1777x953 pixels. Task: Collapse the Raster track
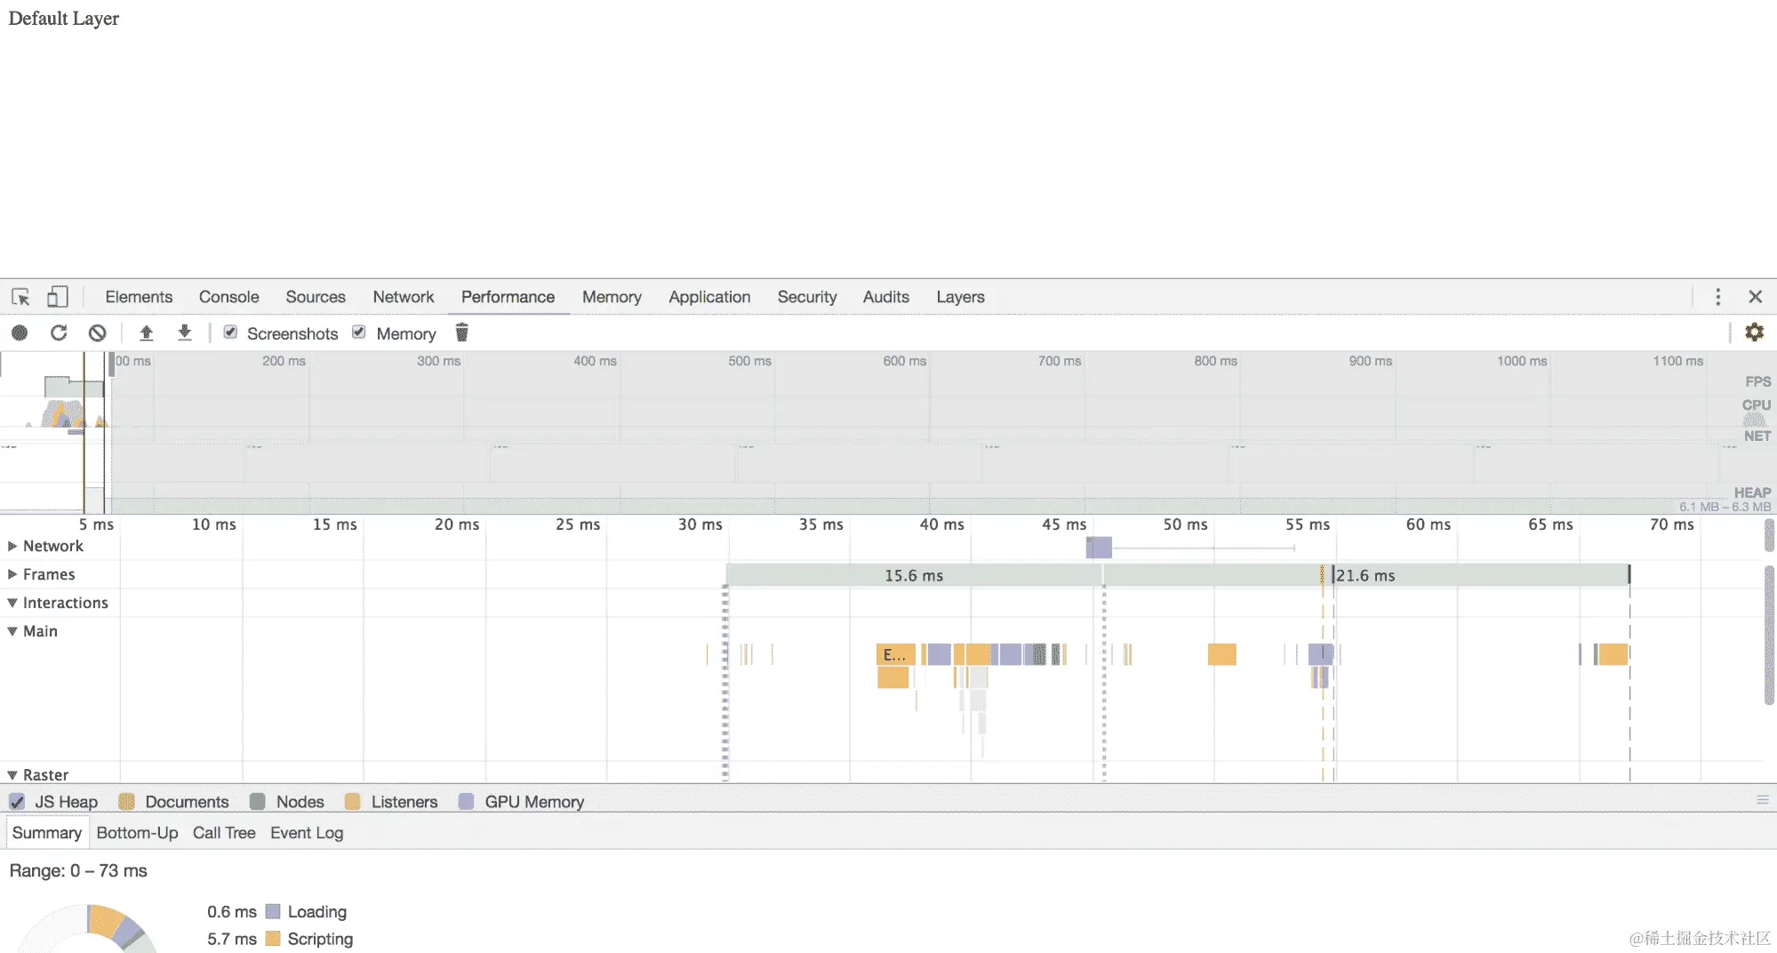pyautogui.click(x=12, y=775)
